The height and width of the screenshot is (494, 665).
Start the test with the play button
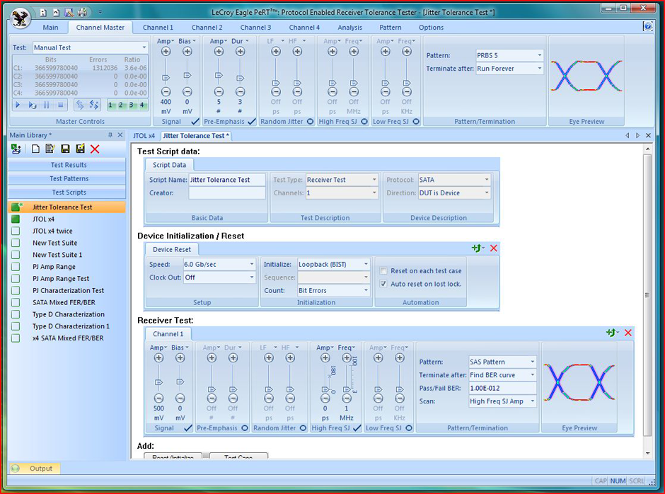[x=18, y=105]
